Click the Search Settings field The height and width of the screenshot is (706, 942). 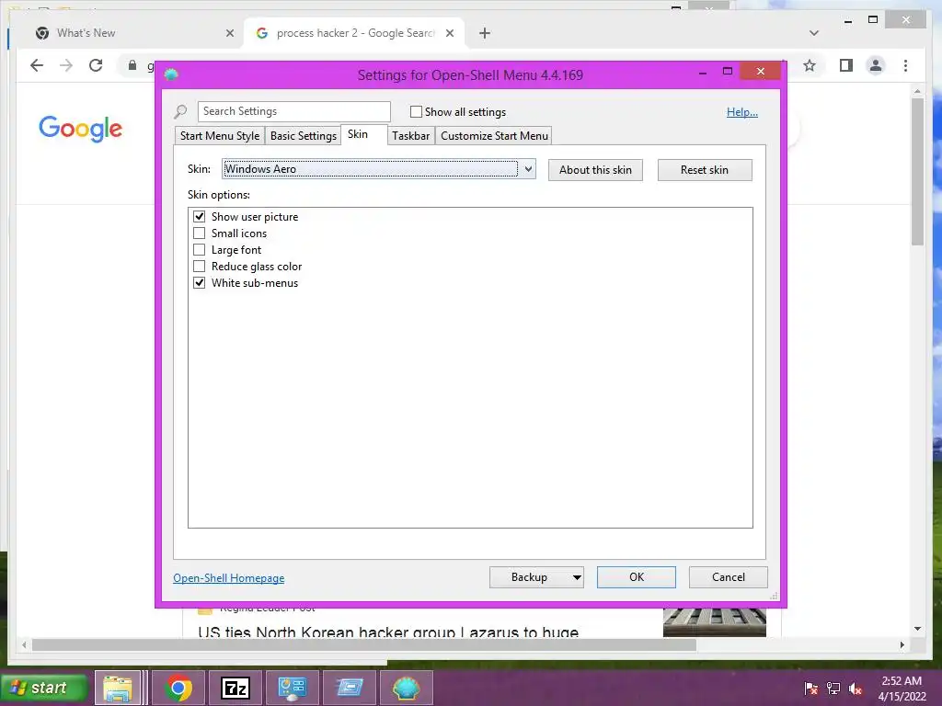(293, 111)
